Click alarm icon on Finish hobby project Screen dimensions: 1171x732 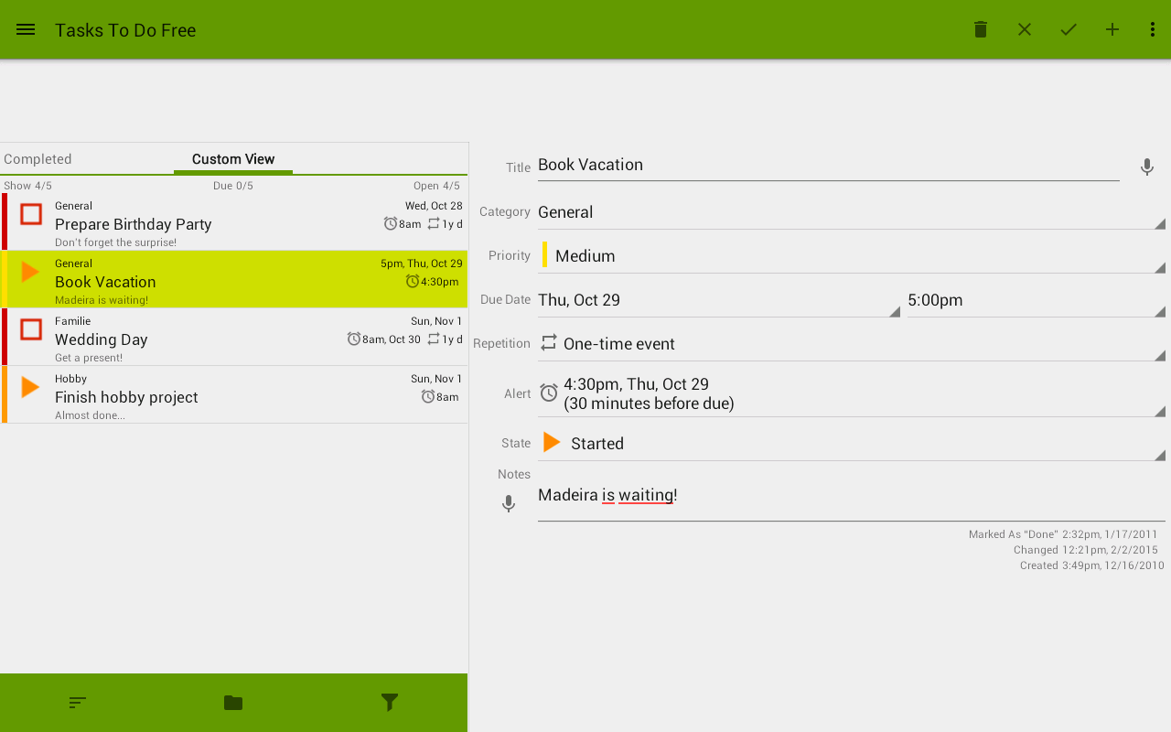tap(428, 396)
